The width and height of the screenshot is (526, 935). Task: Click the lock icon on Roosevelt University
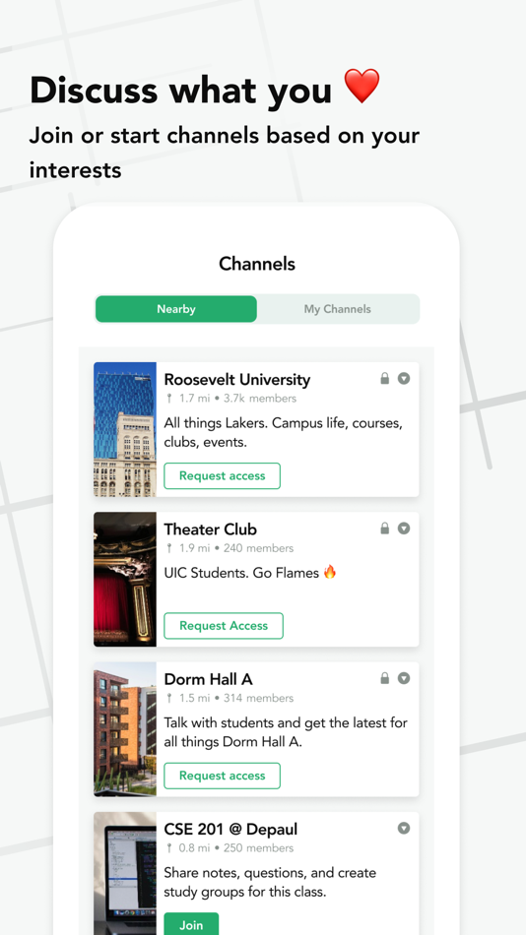click(x=385, y=378)
